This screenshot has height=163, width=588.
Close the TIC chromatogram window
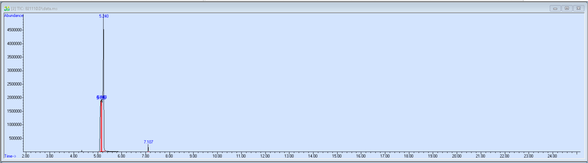click(578, 8)
